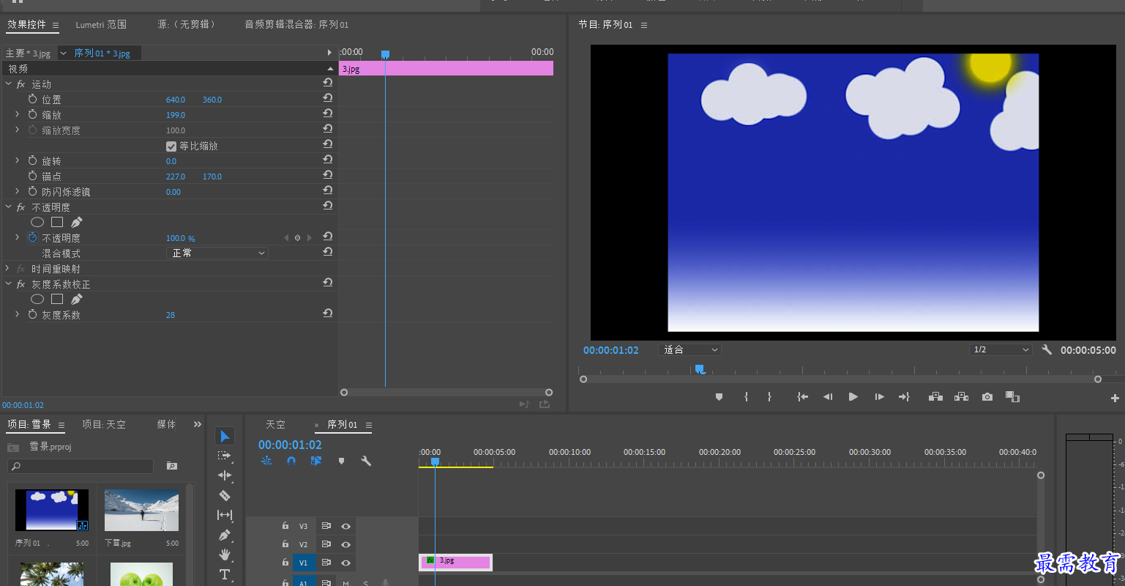Open the comparison view button
This screenshot has height=586, width=1125.
(1012, 396)
